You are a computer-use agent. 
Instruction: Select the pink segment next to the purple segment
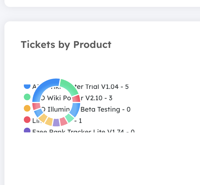coord(63,121)
